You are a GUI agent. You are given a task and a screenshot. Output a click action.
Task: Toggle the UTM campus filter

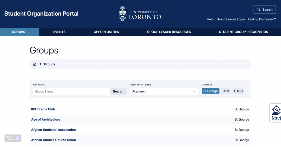pyautogui.click(x=226, y=91)
